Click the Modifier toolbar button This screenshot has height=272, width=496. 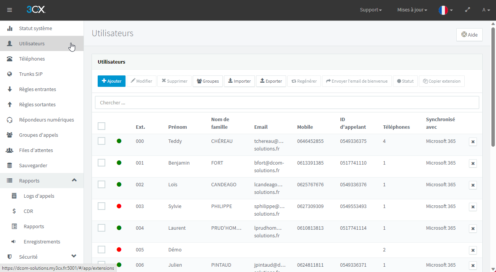tap(141, 81)
